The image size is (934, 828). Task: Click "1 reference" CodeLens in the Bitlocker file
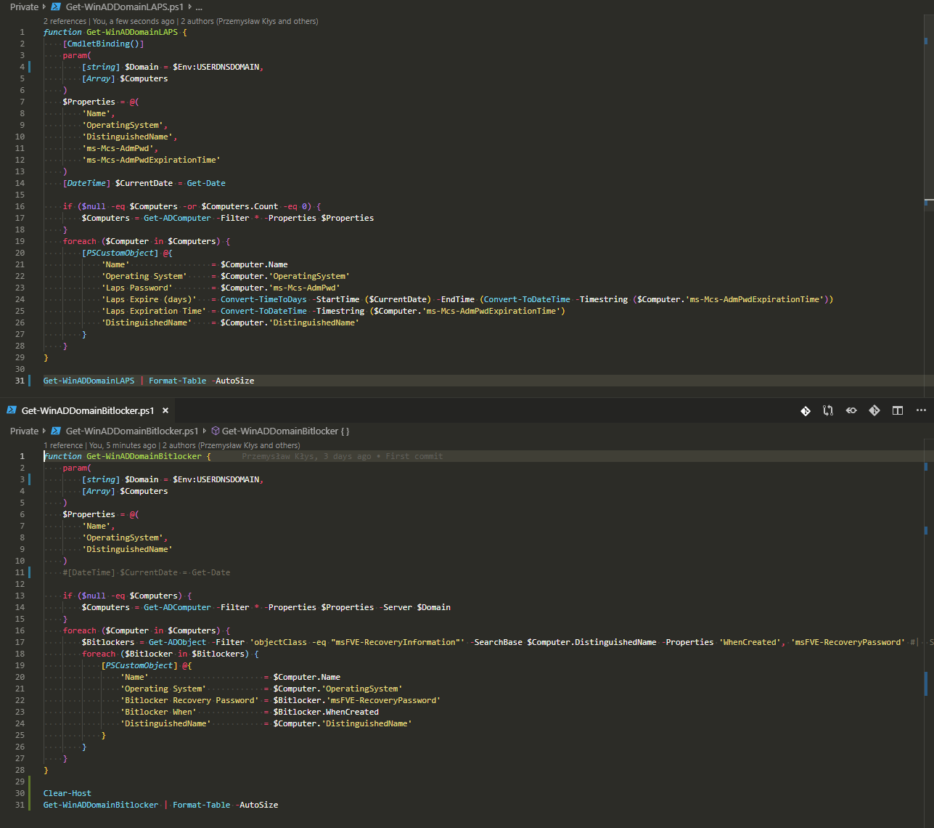coord(63,445)
